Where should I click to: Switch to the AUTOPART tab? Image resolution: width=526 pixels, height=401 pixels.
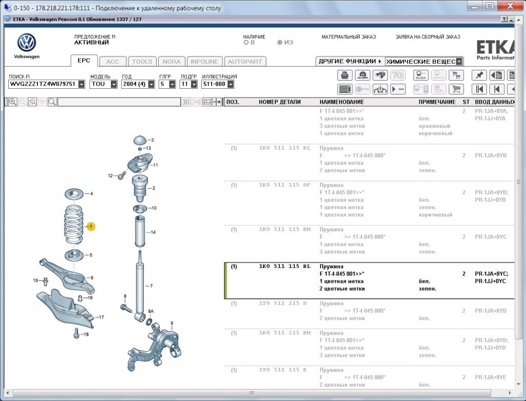coord(245,62)
